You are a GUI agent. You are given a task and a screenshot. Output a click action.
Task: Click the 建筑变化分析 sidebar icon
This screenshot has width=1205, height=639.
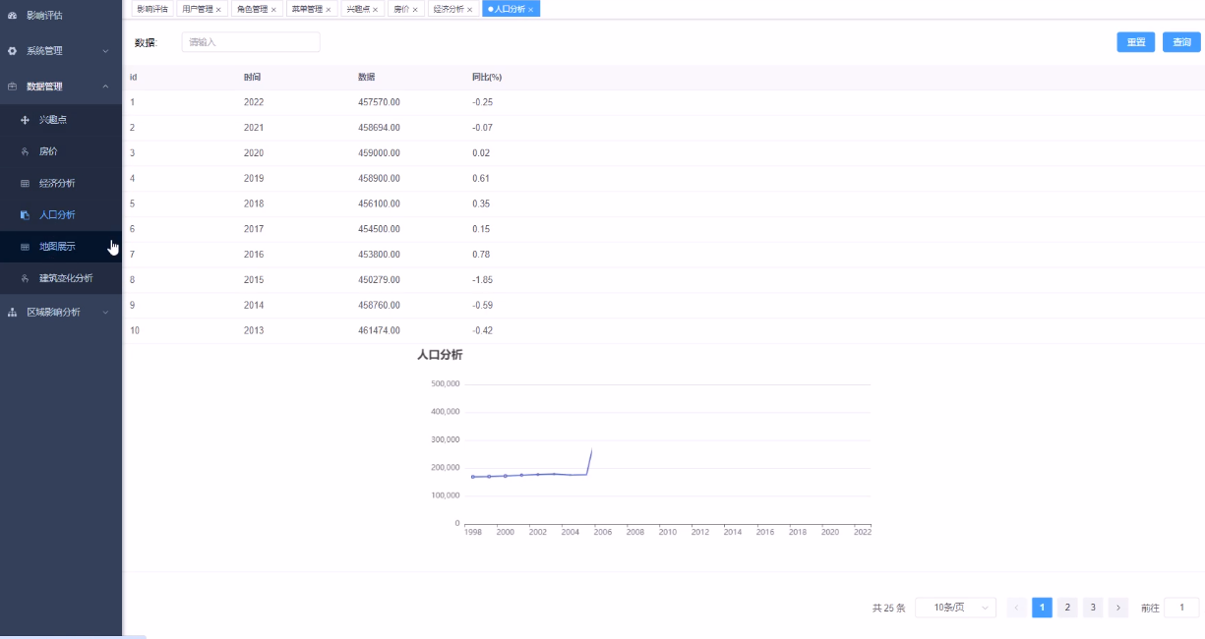[x=25, y=278]
